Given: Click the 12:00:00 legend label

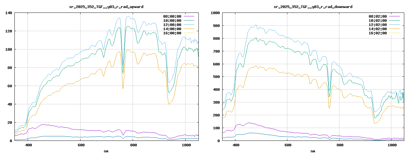Looking at the screenshot, I should (x=172, y=25).
